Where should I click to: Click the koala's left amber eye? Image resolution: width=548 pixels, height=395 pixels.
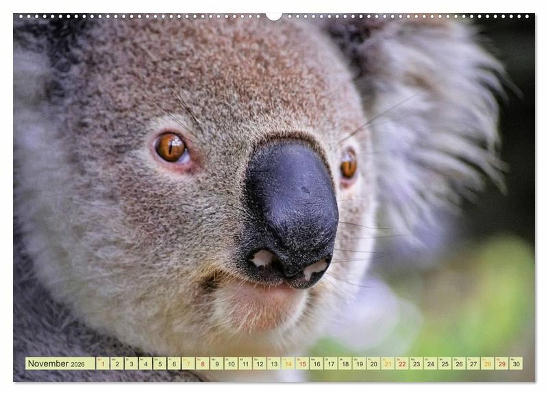(x=171, y=147)
